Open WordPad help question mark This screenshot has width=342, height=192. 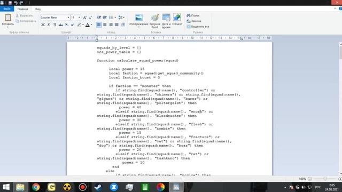[340, 9]
